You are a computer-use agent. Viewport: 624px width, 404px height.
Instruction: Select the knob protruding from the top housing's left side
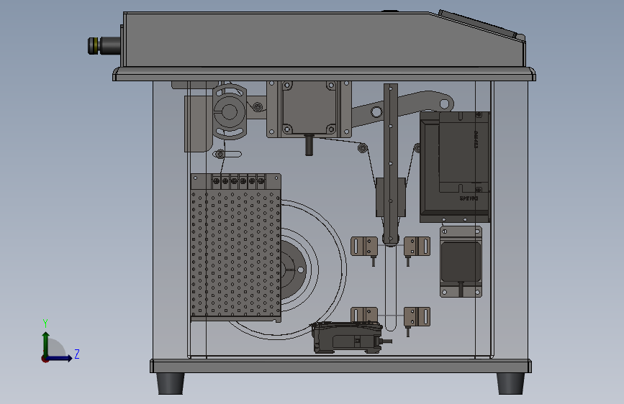click(x=104, y=46)
